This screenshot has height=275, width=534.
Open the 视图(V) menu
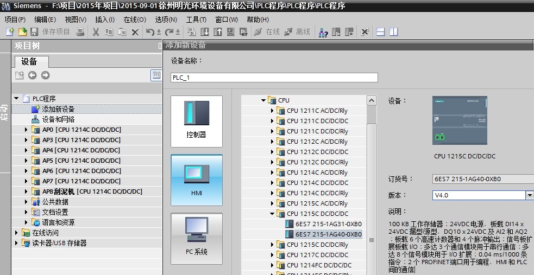tap(76, 20)
